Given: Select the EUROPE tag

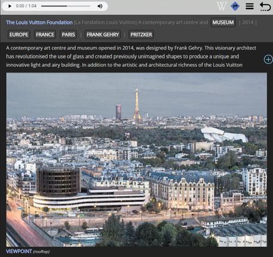Looking at the screenshot, I should [x=19, y=35].
